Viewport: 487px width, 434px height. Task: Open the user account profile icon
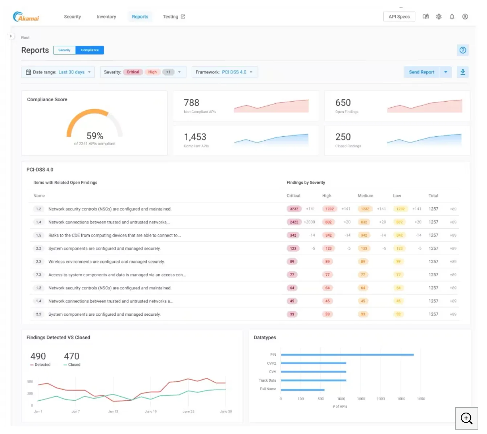click(465, 16)
